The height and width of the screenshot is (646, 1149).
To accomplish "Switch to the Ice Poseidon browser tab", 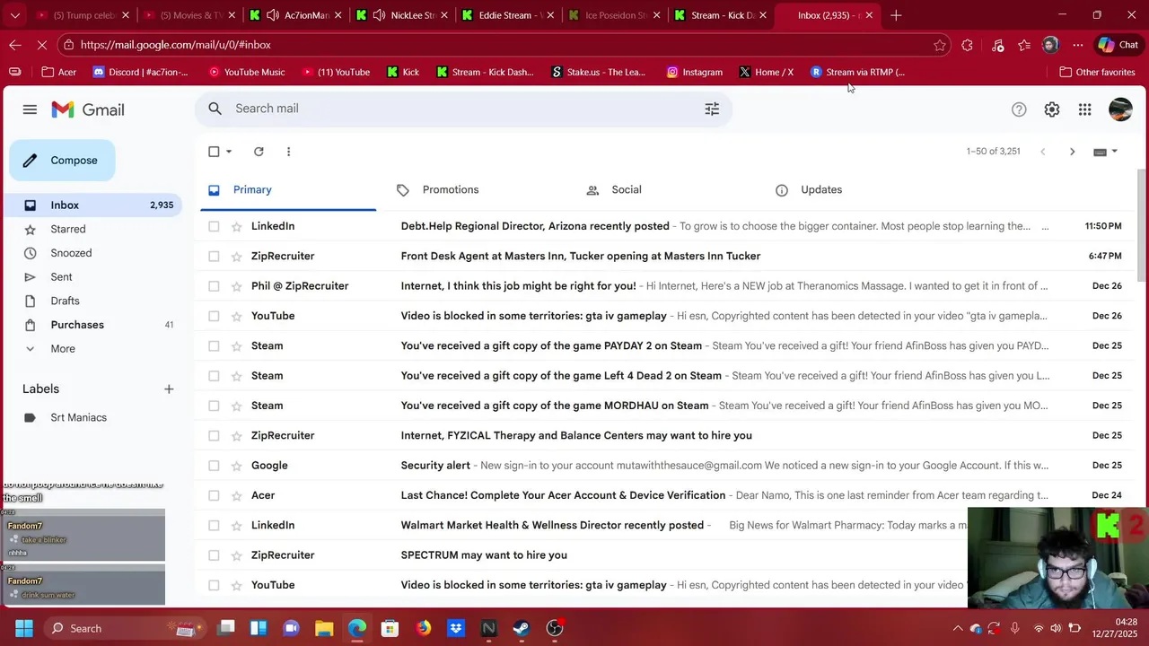I will tap(613, 15).
